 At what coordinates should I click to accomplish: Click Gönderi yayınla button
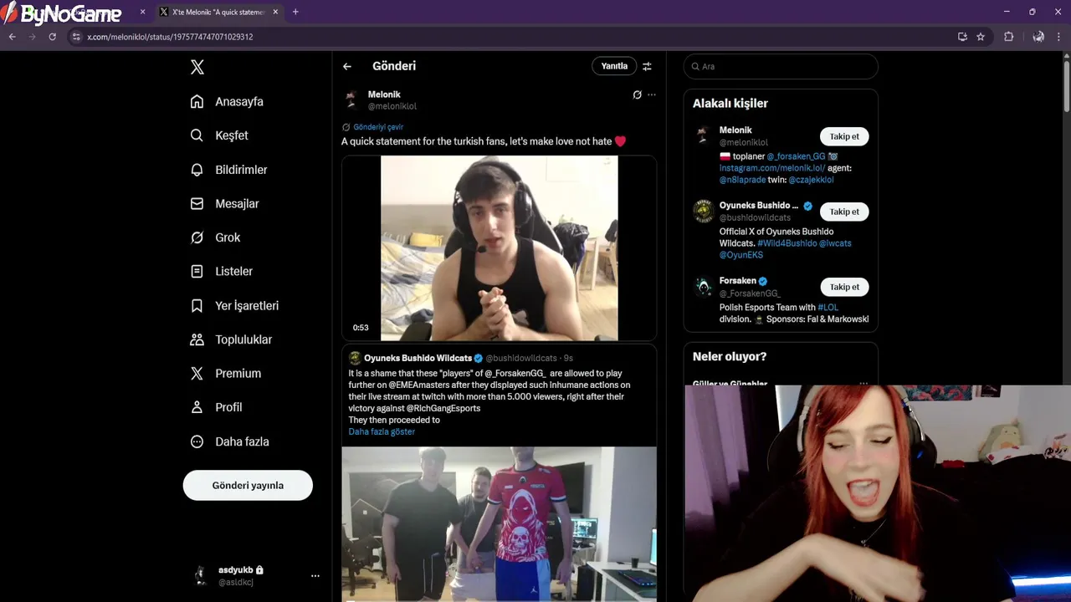(x=248, y=485)
